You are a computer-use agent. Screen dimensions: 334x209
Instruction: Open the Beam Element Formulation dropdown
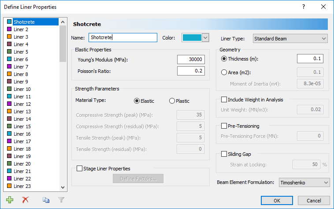coord(304,183)
